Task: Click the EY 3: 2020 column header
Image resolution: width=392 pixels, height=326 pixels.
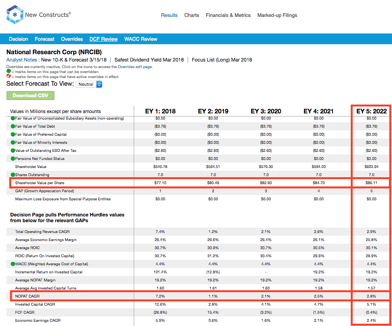Action: (x=266, y=111)
